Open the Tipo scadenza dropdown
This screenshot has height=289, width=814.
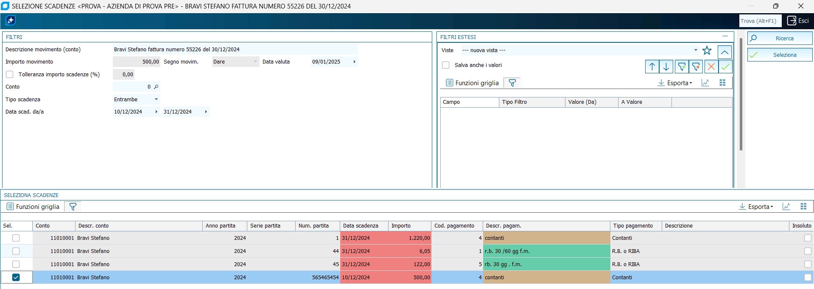tap(156, 100)
